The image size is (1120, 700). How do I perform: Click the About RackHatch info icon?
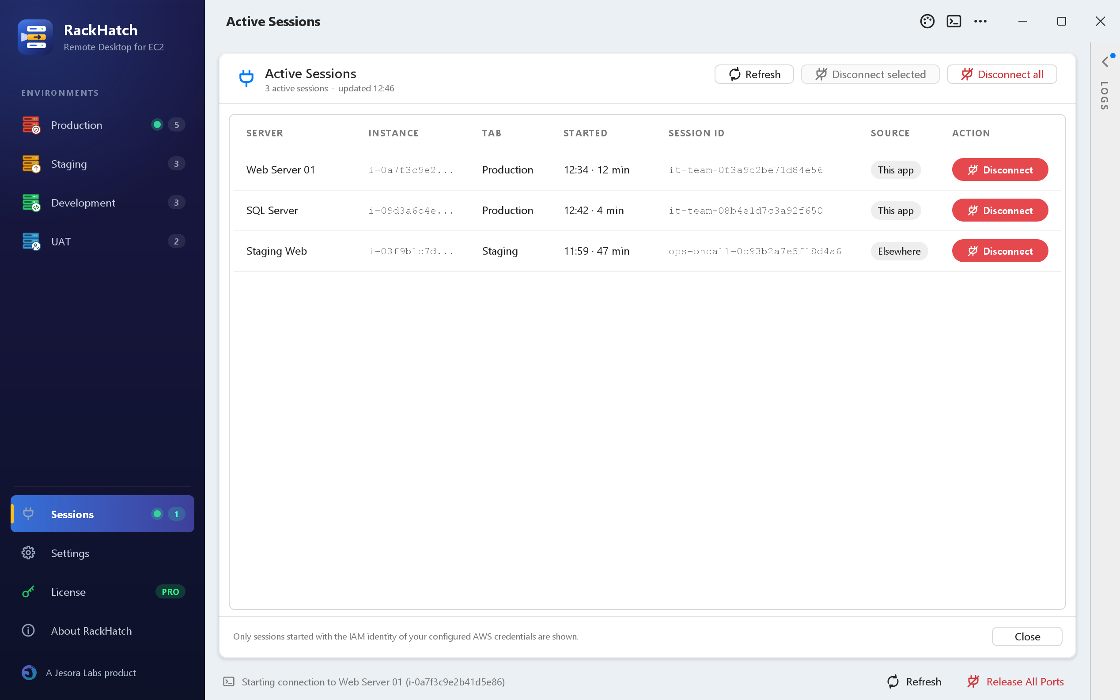[28, 630]
